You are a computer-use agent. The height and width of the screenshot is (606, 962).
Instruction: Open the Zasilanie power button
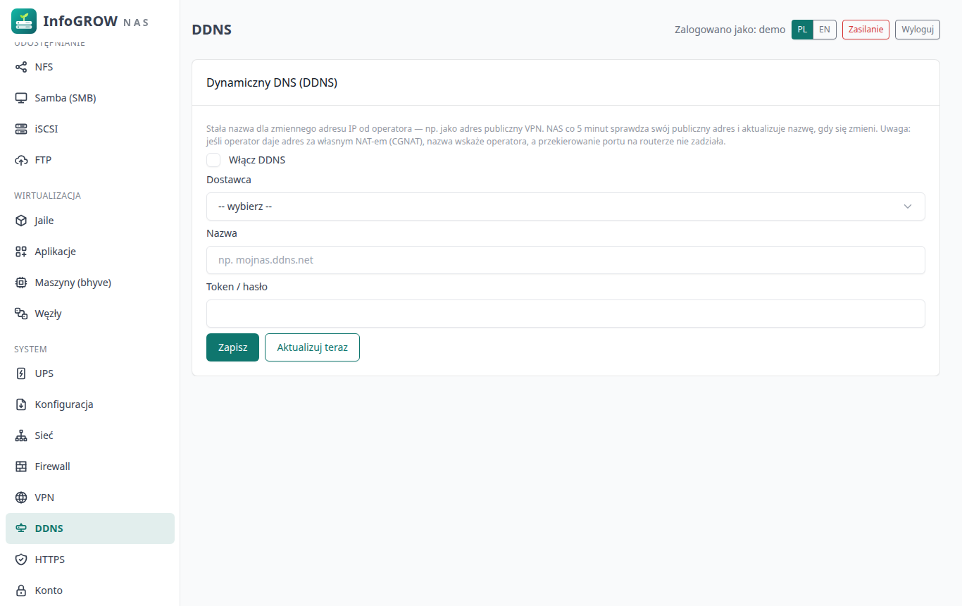click(866, 30)
